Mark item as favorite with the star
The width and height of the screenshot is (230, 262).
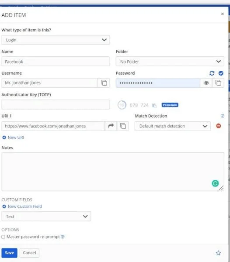218,253
